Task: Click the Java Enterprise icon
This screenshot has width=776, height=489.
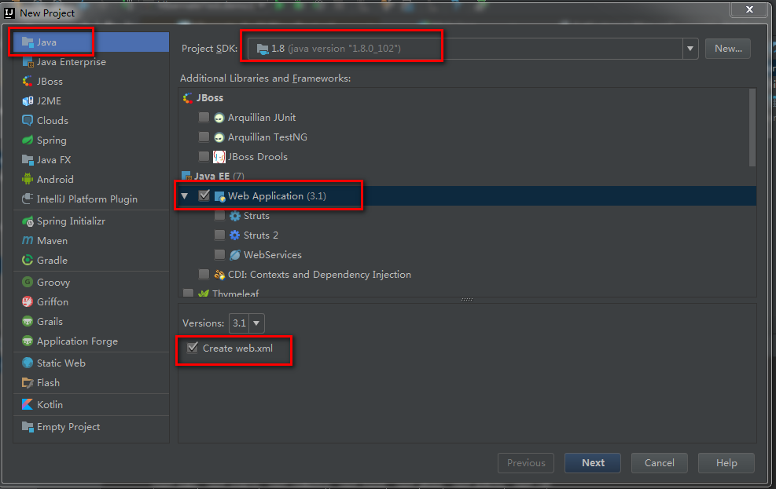Action: coord(28,62)
